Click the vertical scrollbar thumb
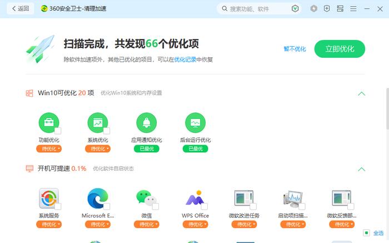 [x=387, y=108]
